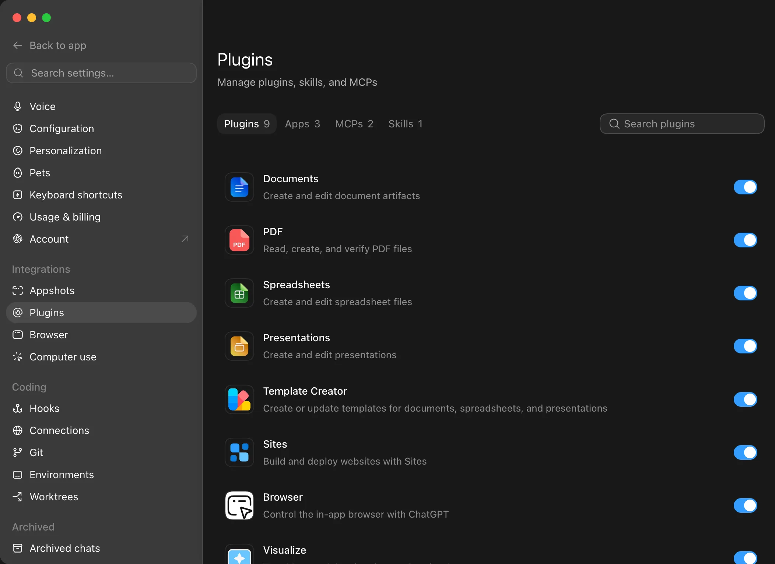Click the Appshots capture icon
The image size is (775, 564).
coord(18,290)
